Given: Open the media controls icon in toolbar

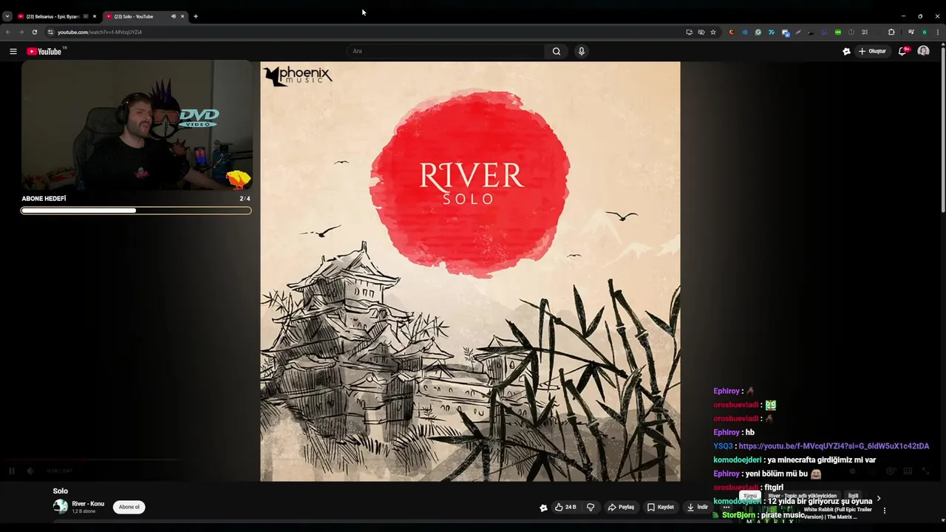Looking at the screenshot, I should point(911,32).
